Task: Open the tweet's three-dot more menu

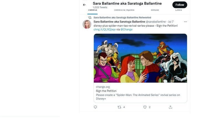Action: click(185, 22)
